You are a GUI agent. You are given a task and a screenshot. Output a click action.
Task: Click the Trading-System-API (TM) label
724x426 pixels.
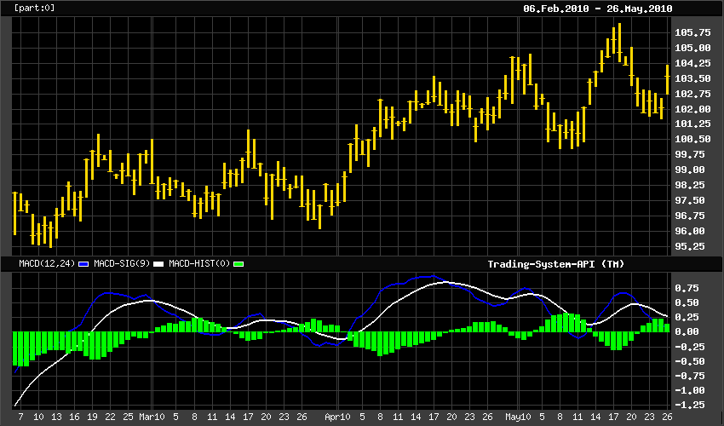point(556,264)
